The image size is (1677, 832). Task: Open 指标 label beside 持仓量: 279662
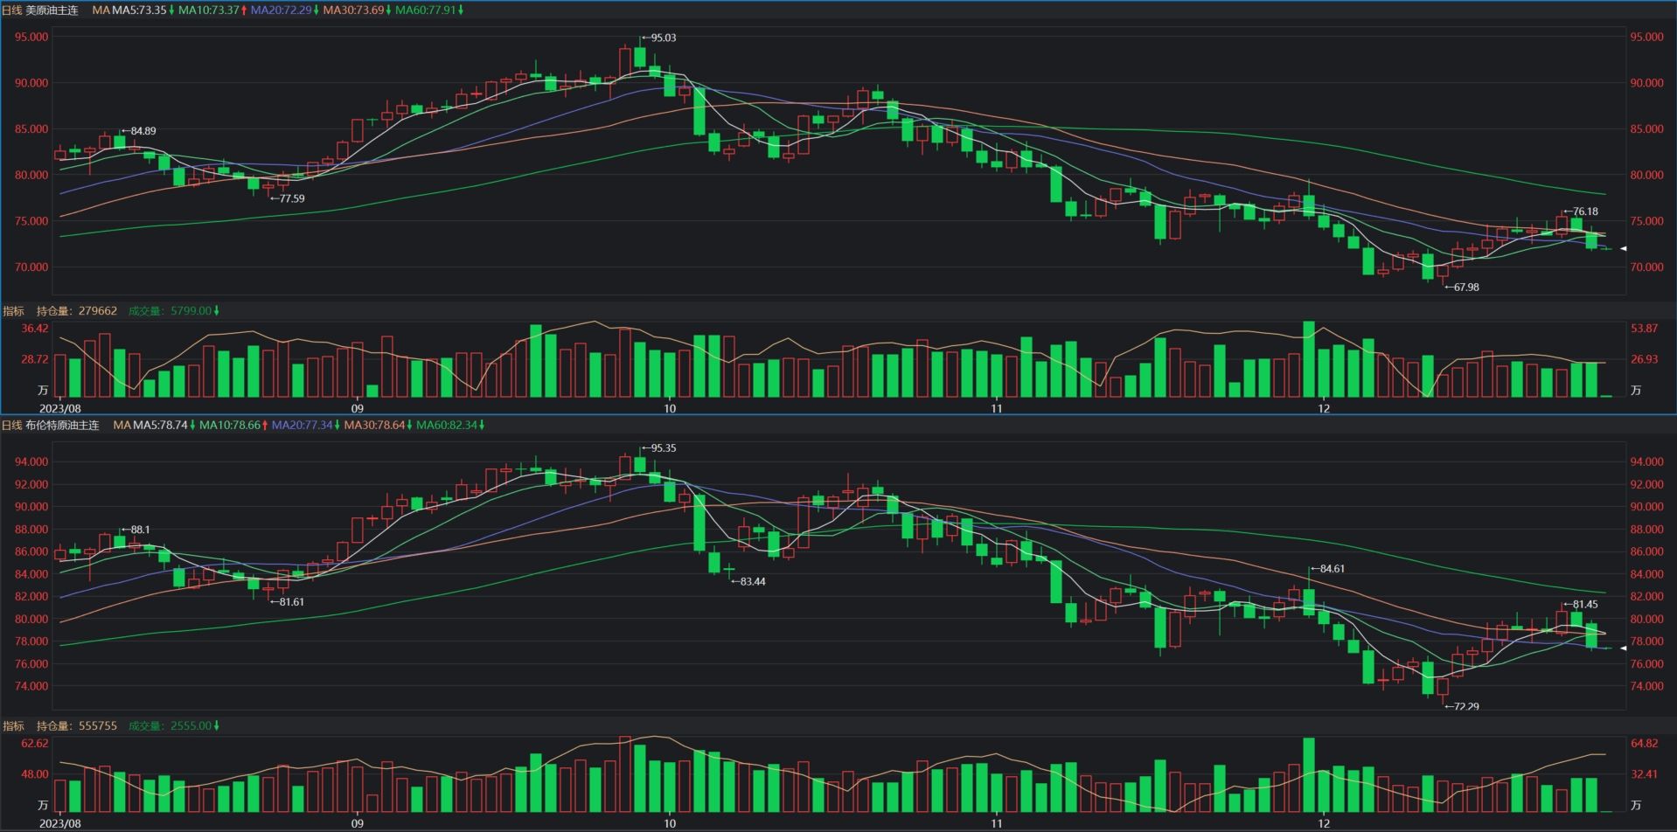coord(13,311)
